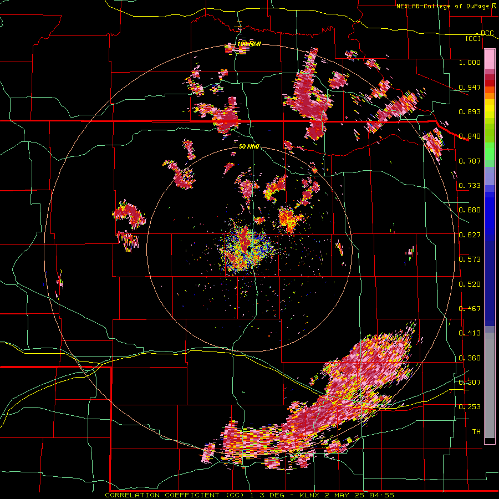The height and width of the screenshot is (499, 499).
Task: Select the 0.253 scale value
Action: (470, 407)
